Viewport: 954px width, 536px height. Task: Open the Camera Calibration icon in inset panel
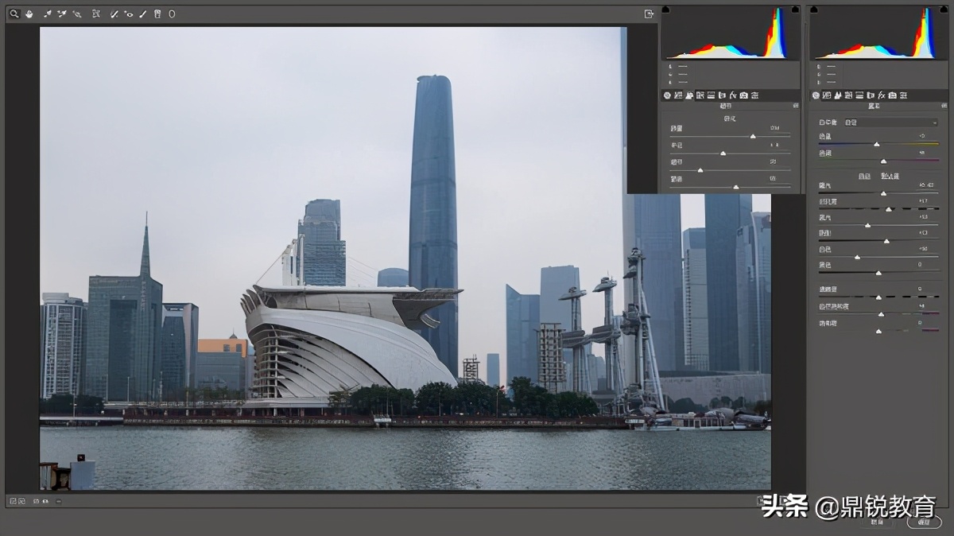point(743,95)
